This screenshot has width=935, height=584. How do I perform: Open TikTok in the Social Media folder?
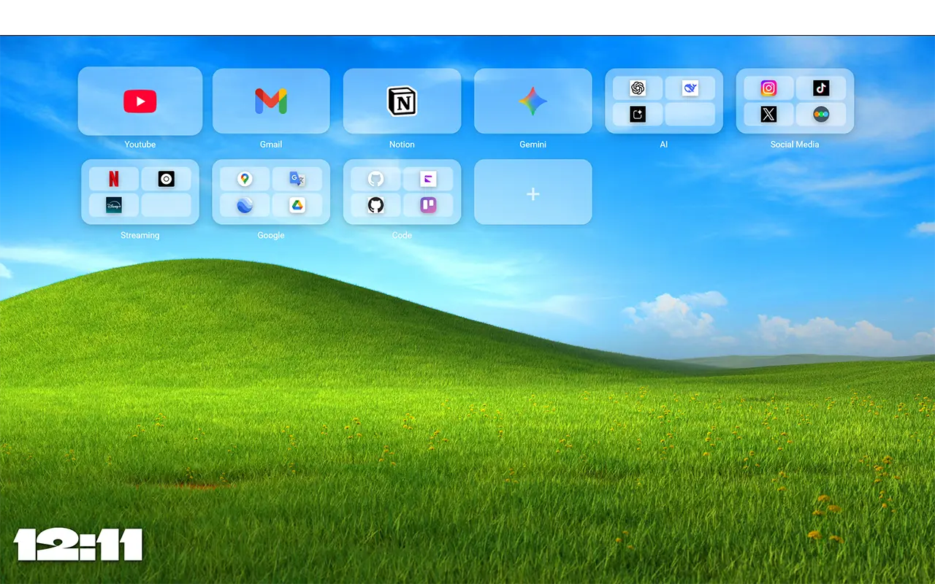pos(821,88)
